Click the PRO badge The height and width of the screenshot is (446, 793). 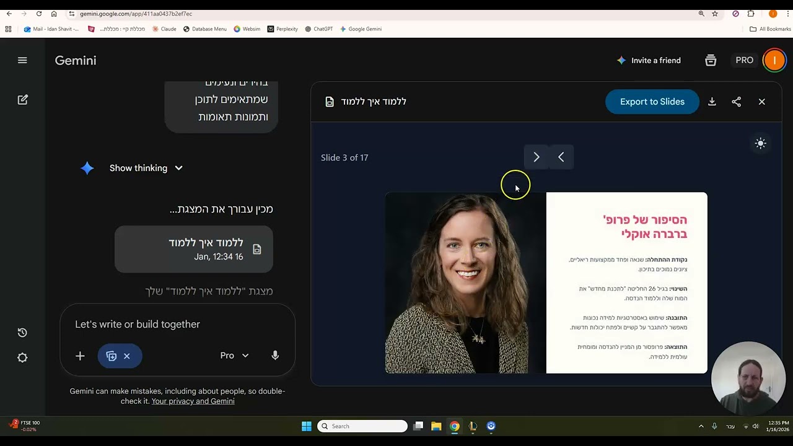point(744,60)
